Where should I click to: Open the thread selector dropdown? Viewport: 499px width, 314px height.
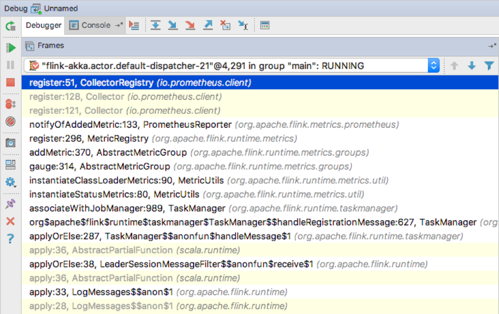434,66
